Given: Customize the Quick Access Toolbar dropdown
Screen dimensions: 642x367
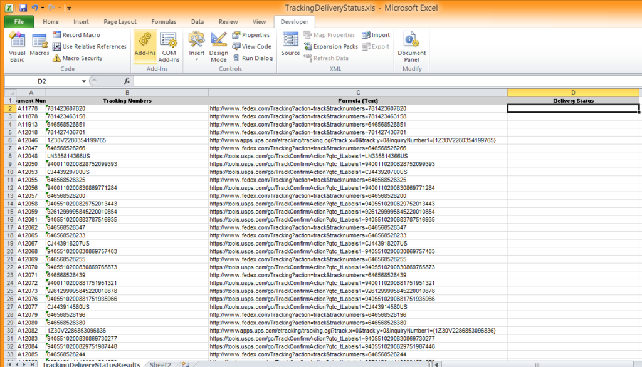Looking at the screenshot, I should (x=69, y=8).
